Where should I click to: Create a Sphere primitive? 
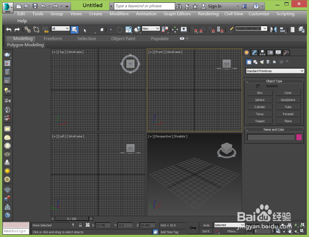coord(260,100)
